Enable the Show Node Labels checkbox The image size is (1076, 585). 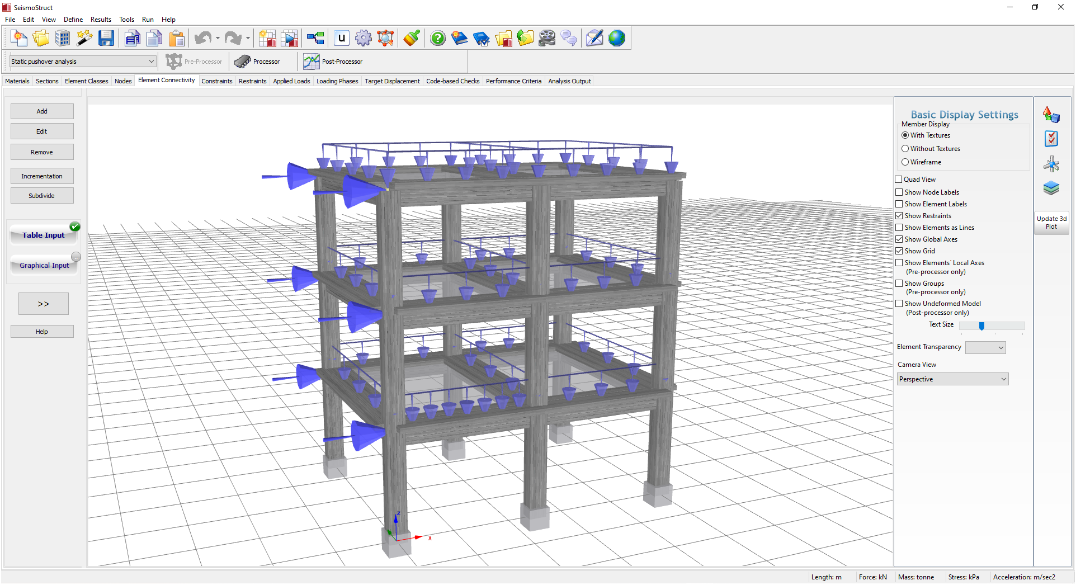pos(899,192)
